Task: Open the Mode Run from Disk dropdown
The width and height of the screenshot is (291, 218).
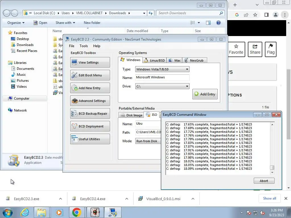Action: [x=148, y=141]
